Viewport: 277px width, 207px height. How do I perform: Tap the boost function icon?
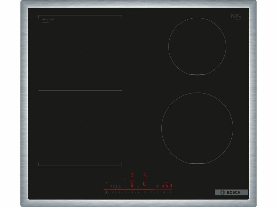pyautogui.click(x=119, y=186)
